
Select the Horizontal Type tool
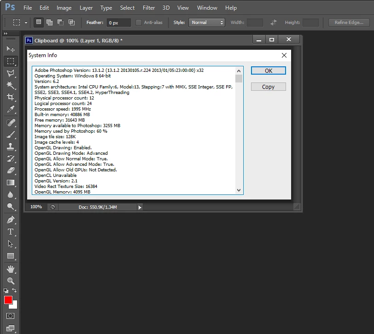[11, 232]
